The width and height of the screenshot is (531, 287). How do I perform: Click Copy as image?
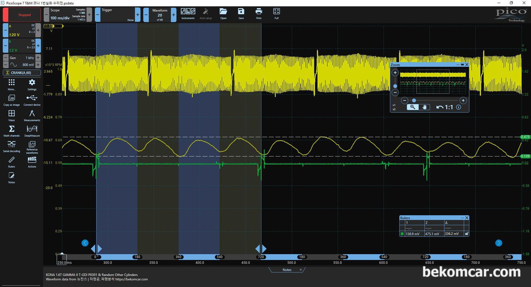(12, 100)
